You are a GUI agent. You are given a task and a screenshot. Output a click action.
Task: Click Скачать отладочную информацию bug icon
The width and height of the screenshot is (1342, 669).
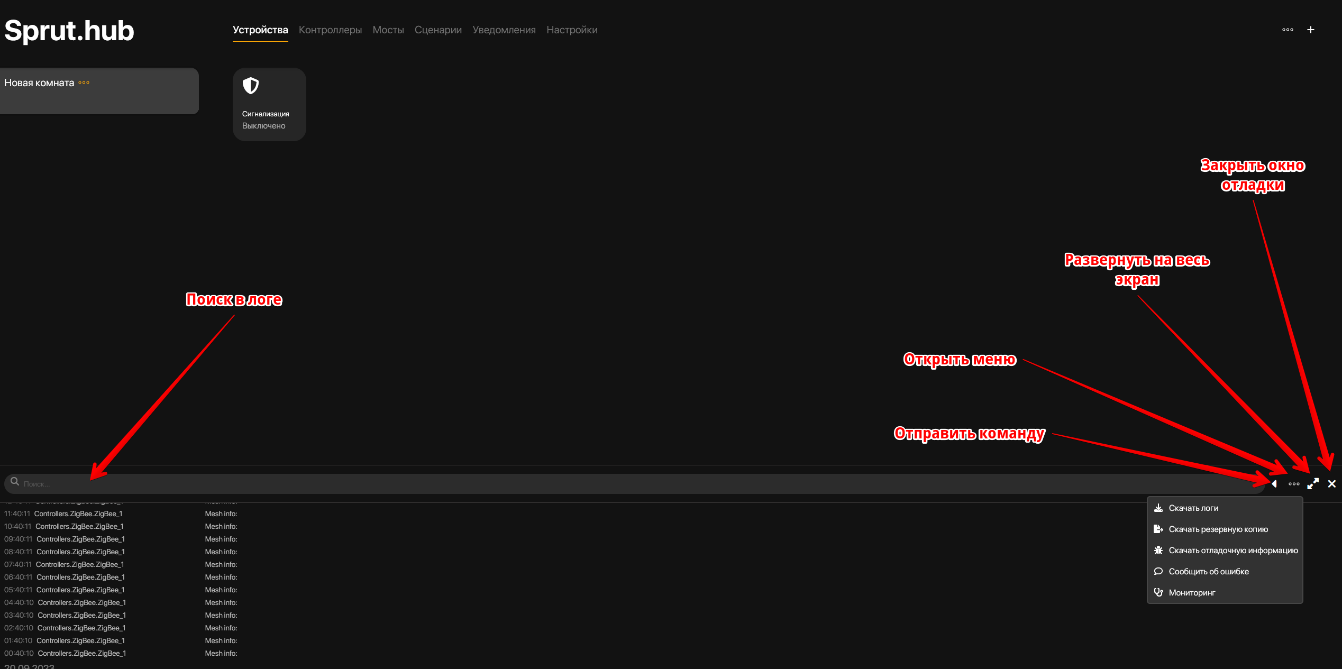(x=1158, y=551)
